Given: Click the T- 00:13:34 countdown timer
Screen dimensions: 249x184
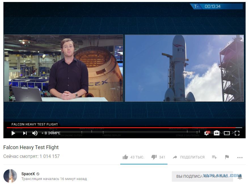Looking at the screenshot, I should pyautogui.click(x=216, y=7).
